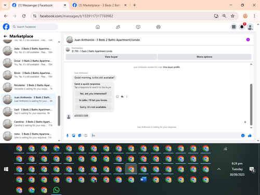Choose a GIF icon in composer
Screen dimensions: 260x195
86,136
